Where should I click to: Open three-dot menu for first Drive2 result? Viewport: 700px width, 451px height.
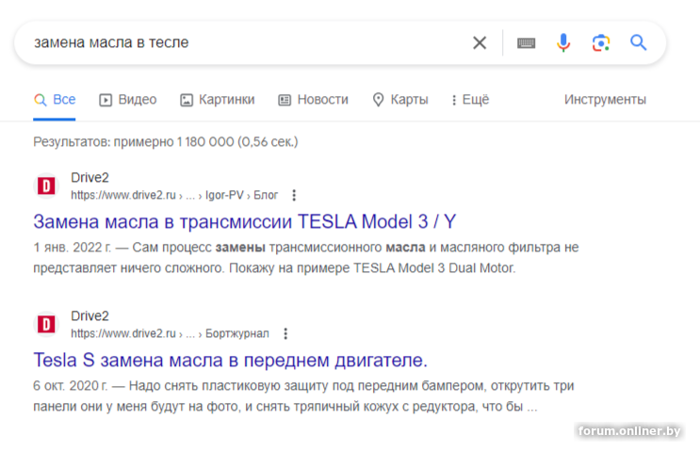(294, 196)
